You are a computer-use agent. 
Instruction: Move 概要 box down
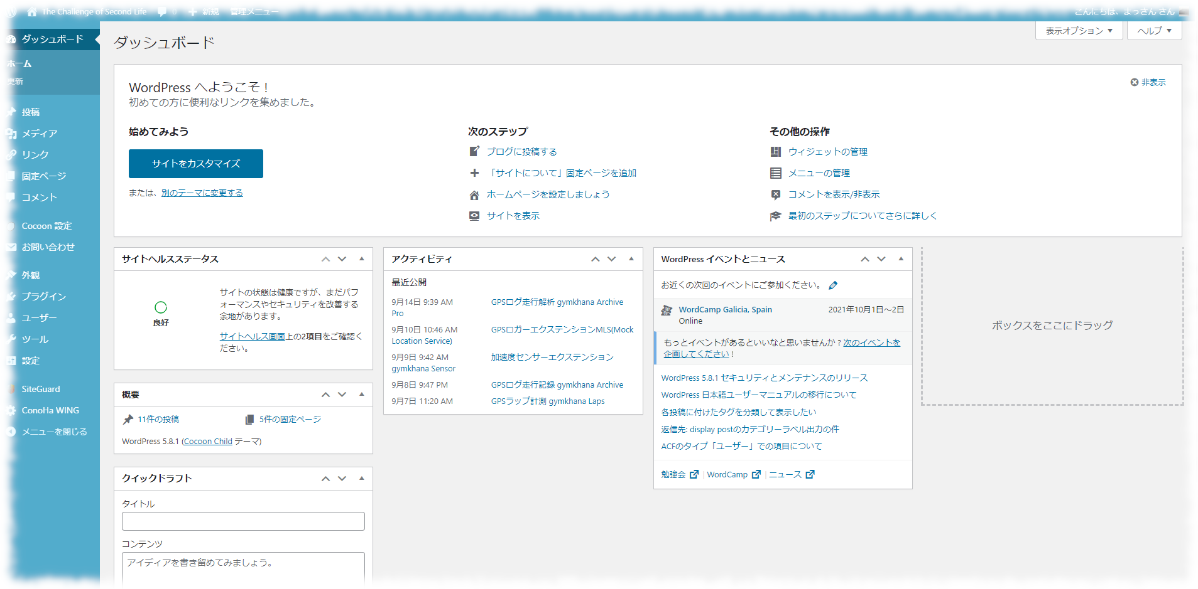coord(342,395)
